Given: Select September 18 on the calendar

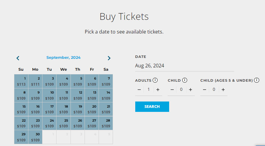Looking at the screenshot, I should (64, 109).
